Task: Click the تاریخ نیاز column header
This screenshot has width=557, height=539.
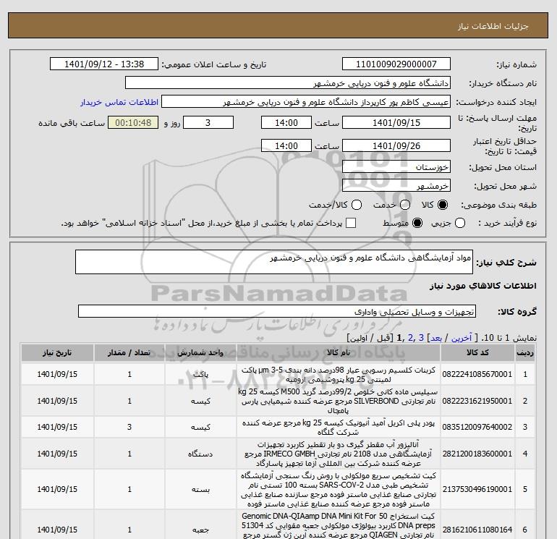Action: [x=57, y=352]
